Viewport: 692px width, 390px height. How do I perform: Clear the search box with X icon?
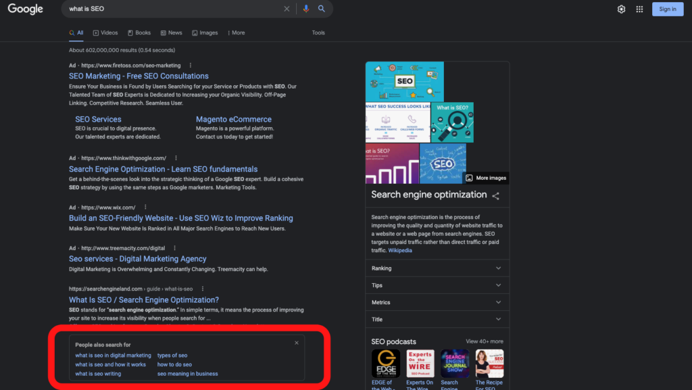tap(287, 9)
